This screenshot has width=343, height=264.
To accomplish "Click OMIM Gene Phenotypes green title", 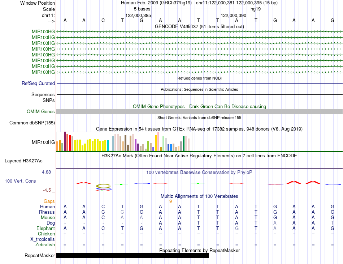I will coord(199,106).
